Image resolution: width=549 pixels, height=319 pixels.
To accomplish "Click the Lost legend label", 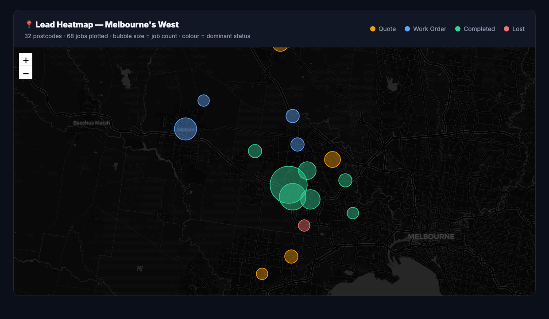I will coord(518,29).
